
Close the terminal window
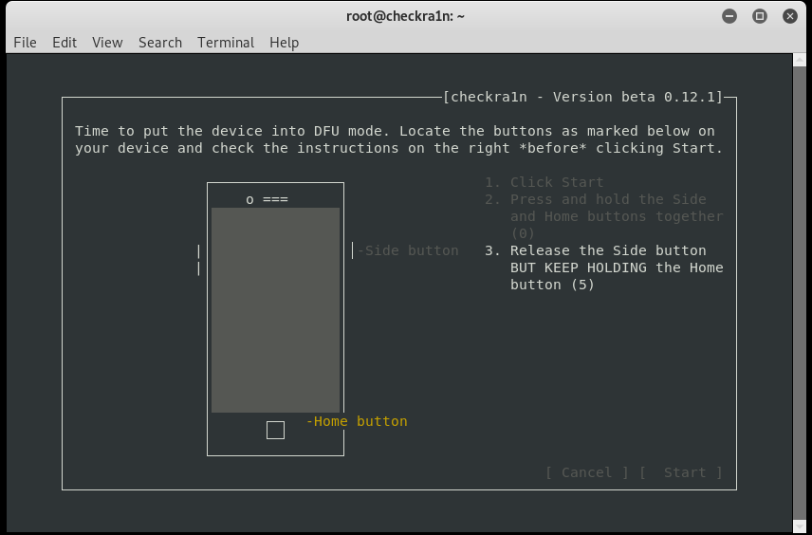(x=790, y=16)
